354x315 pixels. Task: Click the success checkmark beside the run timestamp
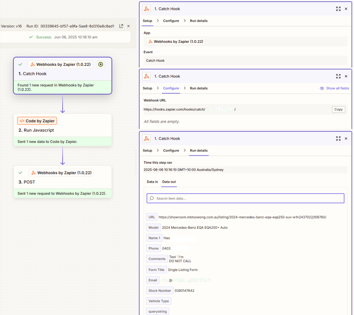[31, 37]
